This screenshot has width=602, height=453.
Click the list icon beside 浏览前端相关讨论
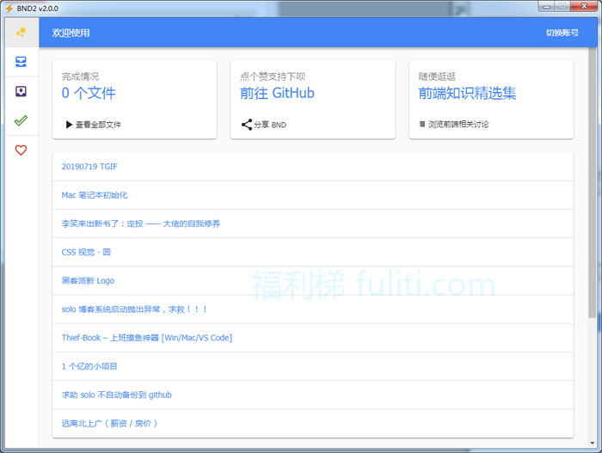click(x=422, y=125)
